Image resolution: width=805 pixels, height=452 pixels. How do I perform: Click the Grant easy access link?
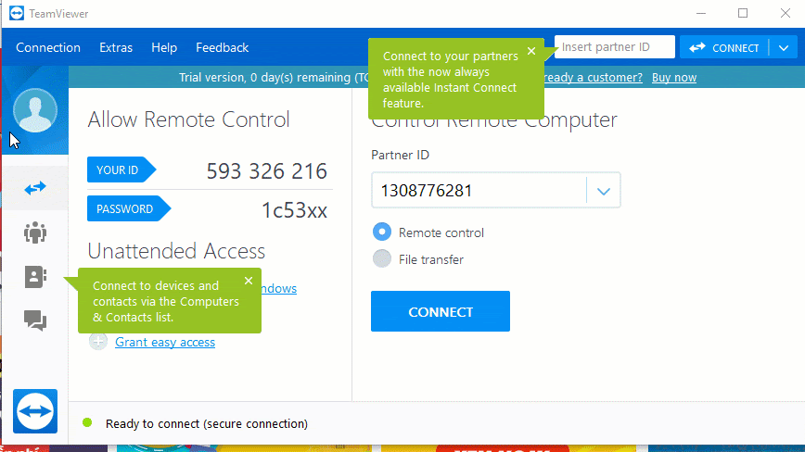tap(165, 342)
